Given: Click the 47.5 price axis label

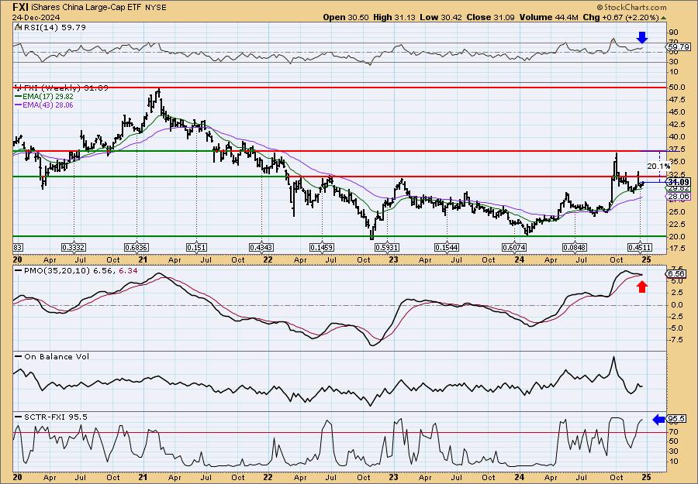Looking at the screenshot, I should click(x=676, y=101).
